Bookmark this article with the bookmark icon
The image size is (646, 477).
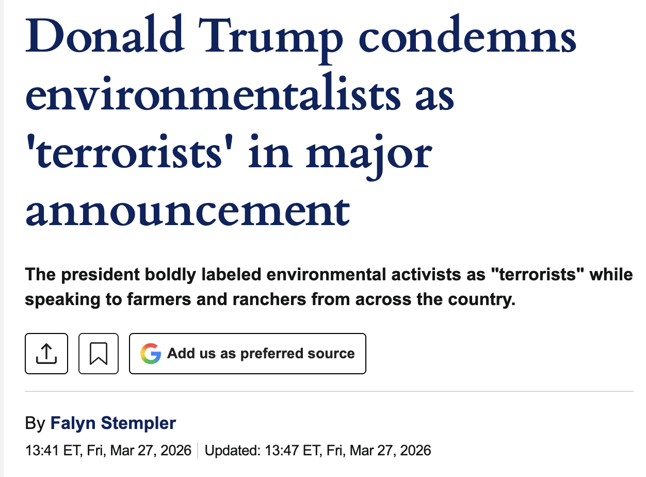click(99, 354)
